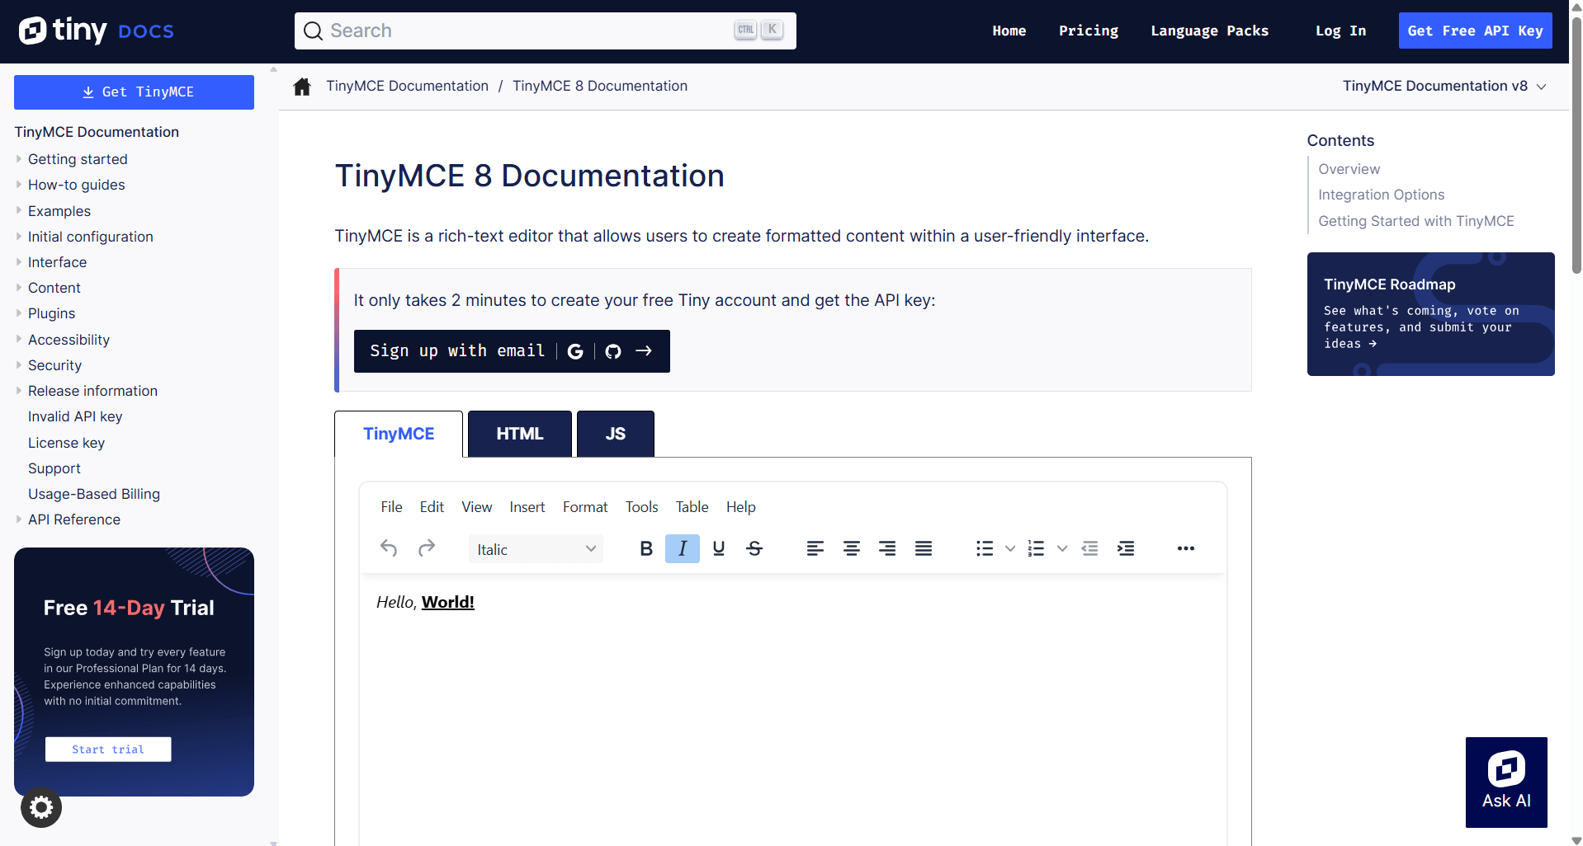Align text center in the editor
The height and width of the screenshot is (846, 1583).
[x=851, y=548]
